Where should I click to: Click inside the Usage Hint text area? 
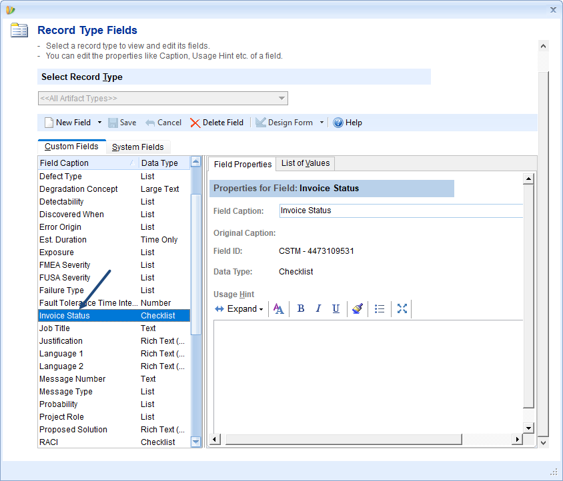coord(368,376)
